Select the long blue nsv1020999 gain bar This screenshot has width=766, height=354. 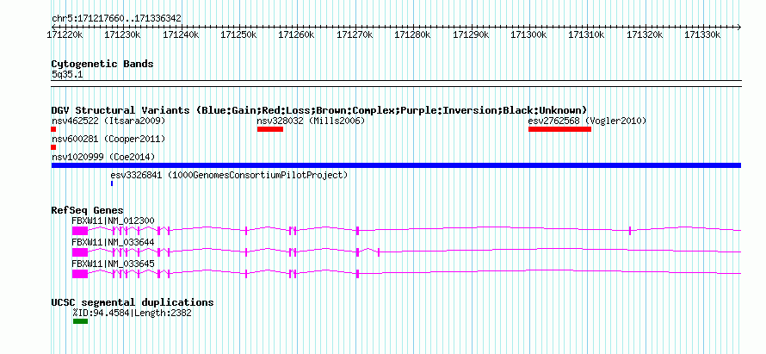click(x=396, y=165)
